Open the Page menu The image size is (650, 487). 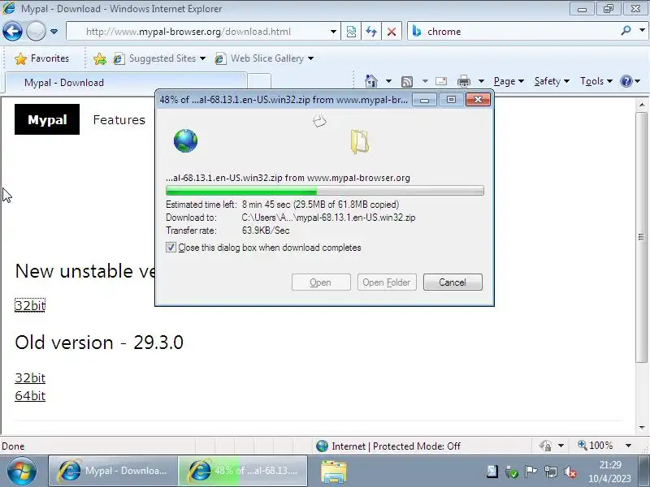pos(509,81)
